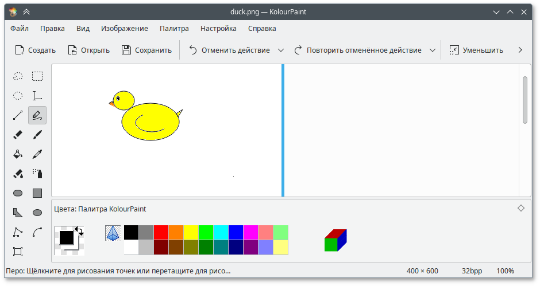Open the Настройка menu
Screen dimensions: 540x286
pyautogui.click(x=218, y=29)
